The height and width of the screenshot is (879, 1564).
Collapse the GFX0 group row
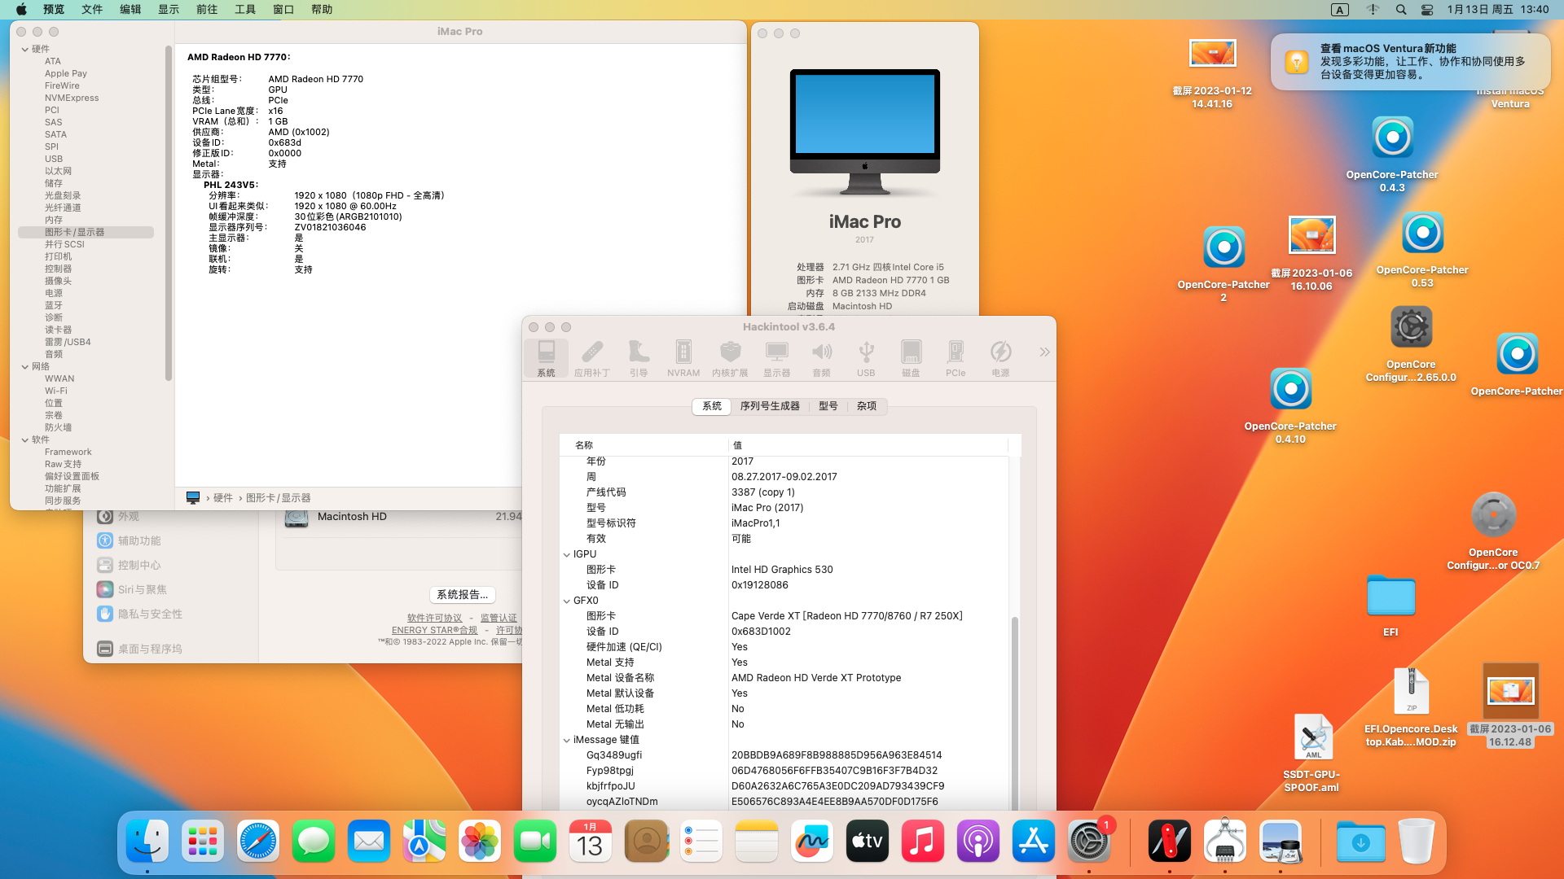tap(567, 601)
